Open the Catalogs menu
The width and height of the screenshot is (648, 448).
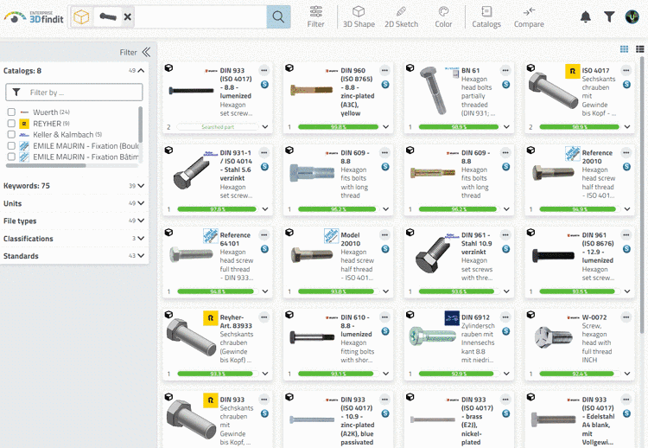486,17
